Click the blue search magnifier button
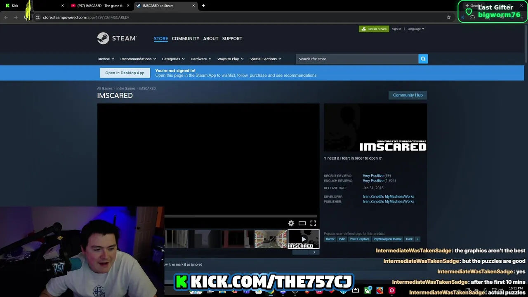528x297 pixels. 423,59
